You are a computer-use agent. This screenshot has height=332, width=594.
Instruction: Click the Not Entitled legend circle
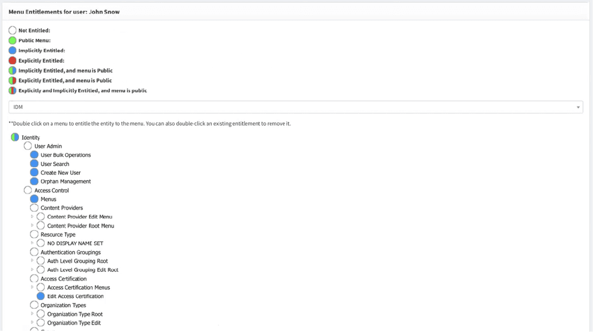tap(12, 30)
